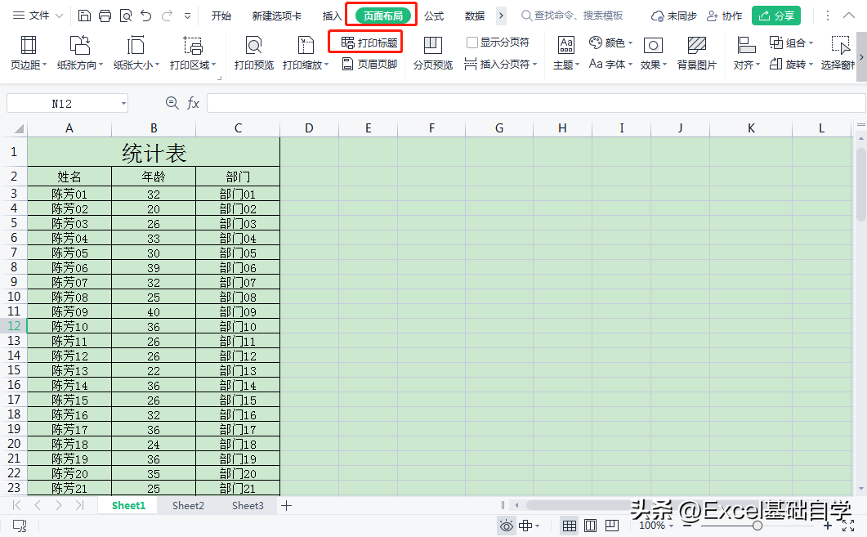
Task: Toggle eye-protection mode icon in status bar
Action: [x=507, y=526]
